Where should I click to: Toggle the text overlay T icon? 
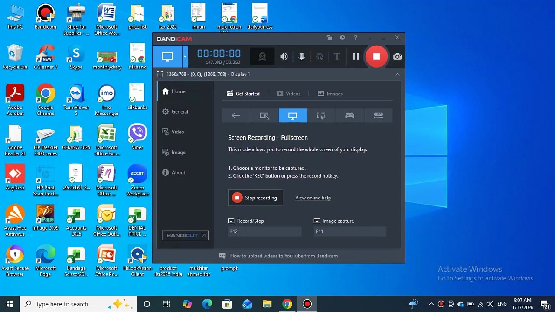(337, 57)
